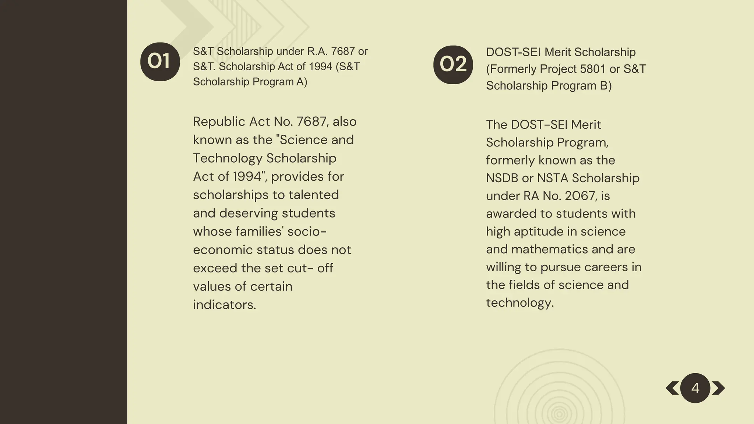Select the DOST-SEI Merit Scholarship heading
This screenshot has width=754, height=424.
click(x=566, y=69)
